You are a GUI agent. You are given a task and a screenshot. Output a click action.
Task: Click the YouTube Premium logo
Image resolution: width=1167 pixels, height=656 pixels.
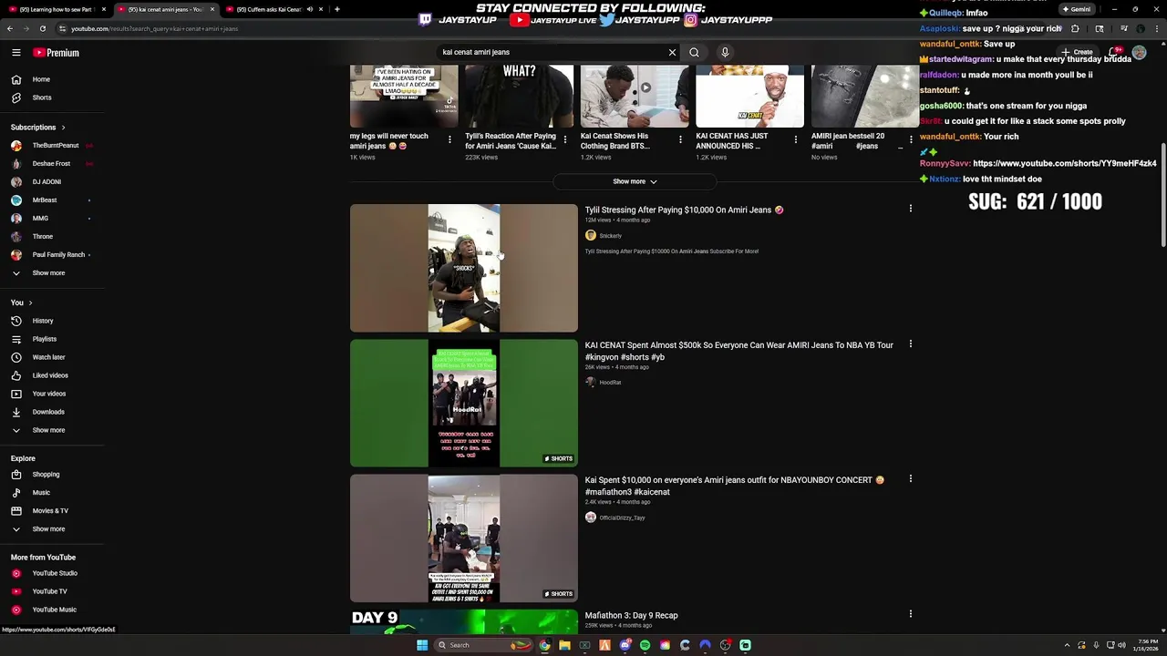57,53
